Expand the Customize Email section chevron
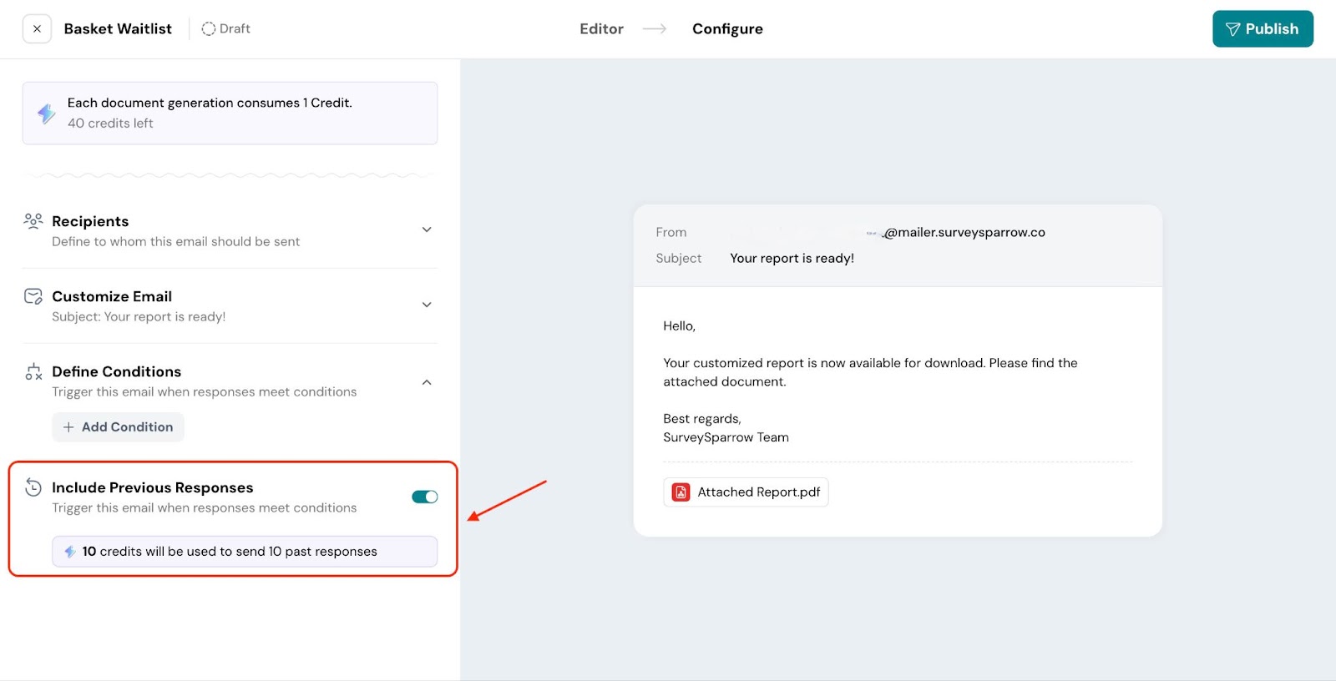The width and height of the screenshot is (1336, 681). pyautogui.click(x=427, y=305)
